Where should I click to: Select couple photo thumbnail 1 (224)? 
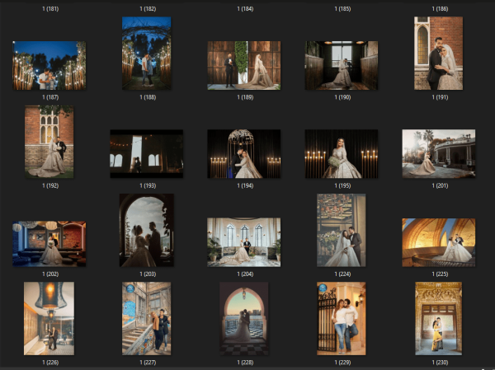click(341, 231)
